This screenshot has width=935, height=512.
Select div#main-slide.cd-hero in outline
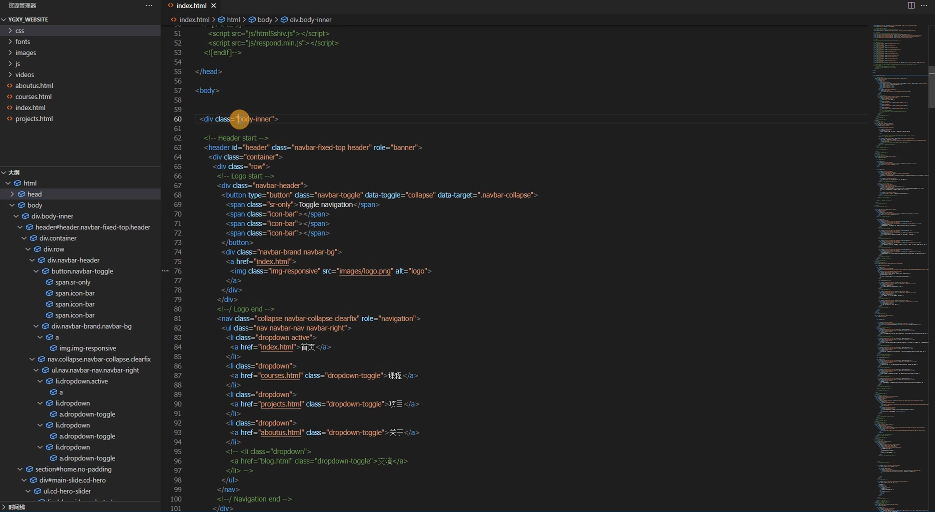coord(73,480)
